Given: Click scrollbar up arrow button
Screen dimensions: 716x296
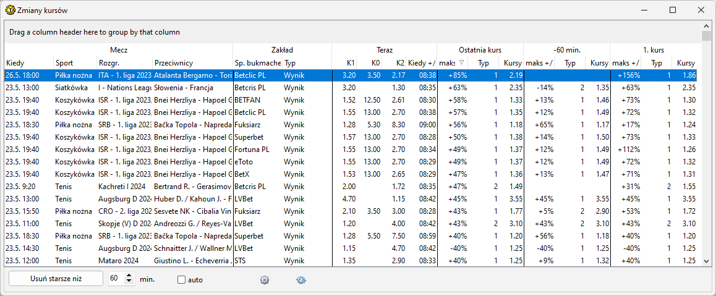Looking at the screenshot, I should (706, 27).
